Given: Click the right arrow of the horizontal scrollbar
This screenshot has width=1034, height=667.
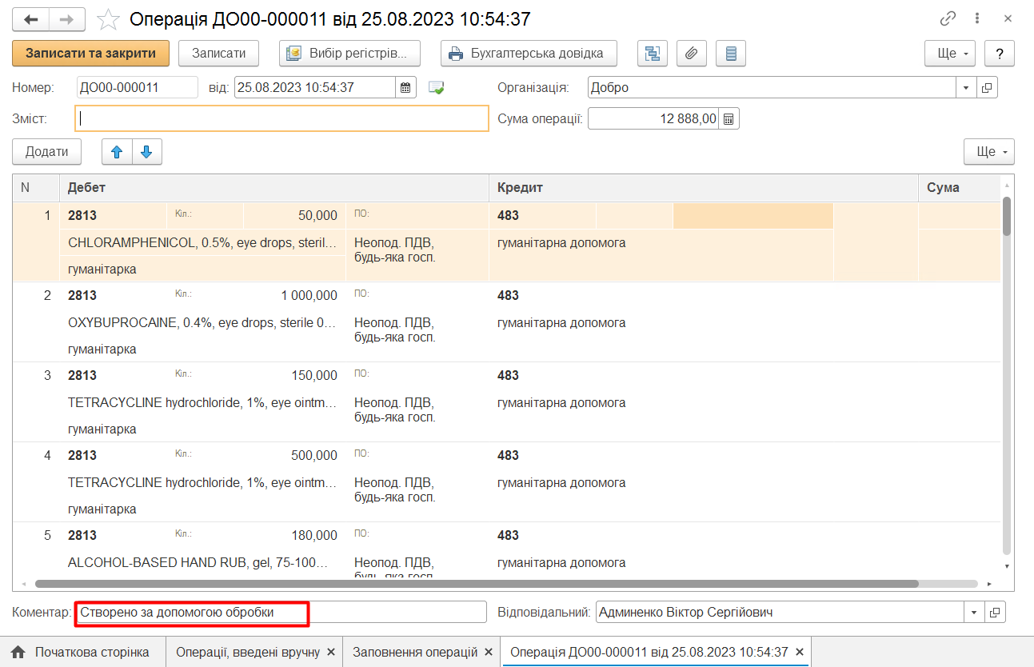Looking at the screenshot, I should tap(990, 585).
